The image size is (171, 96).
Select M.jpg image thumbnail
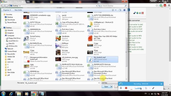(x=90, y=52)
